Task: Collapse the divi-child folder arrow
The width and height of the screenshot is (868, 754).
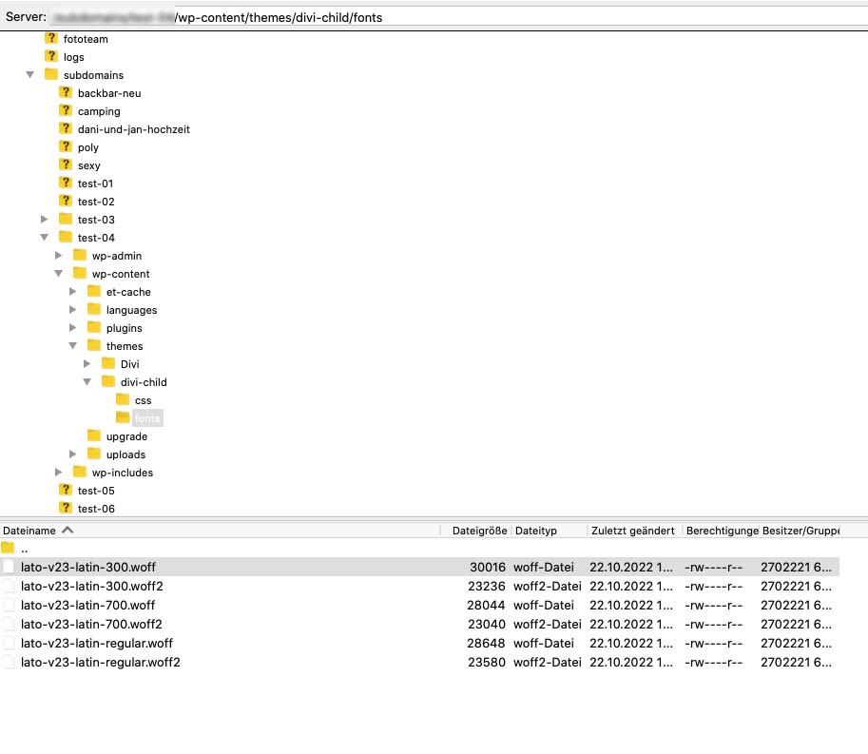Action: (87, 382)
